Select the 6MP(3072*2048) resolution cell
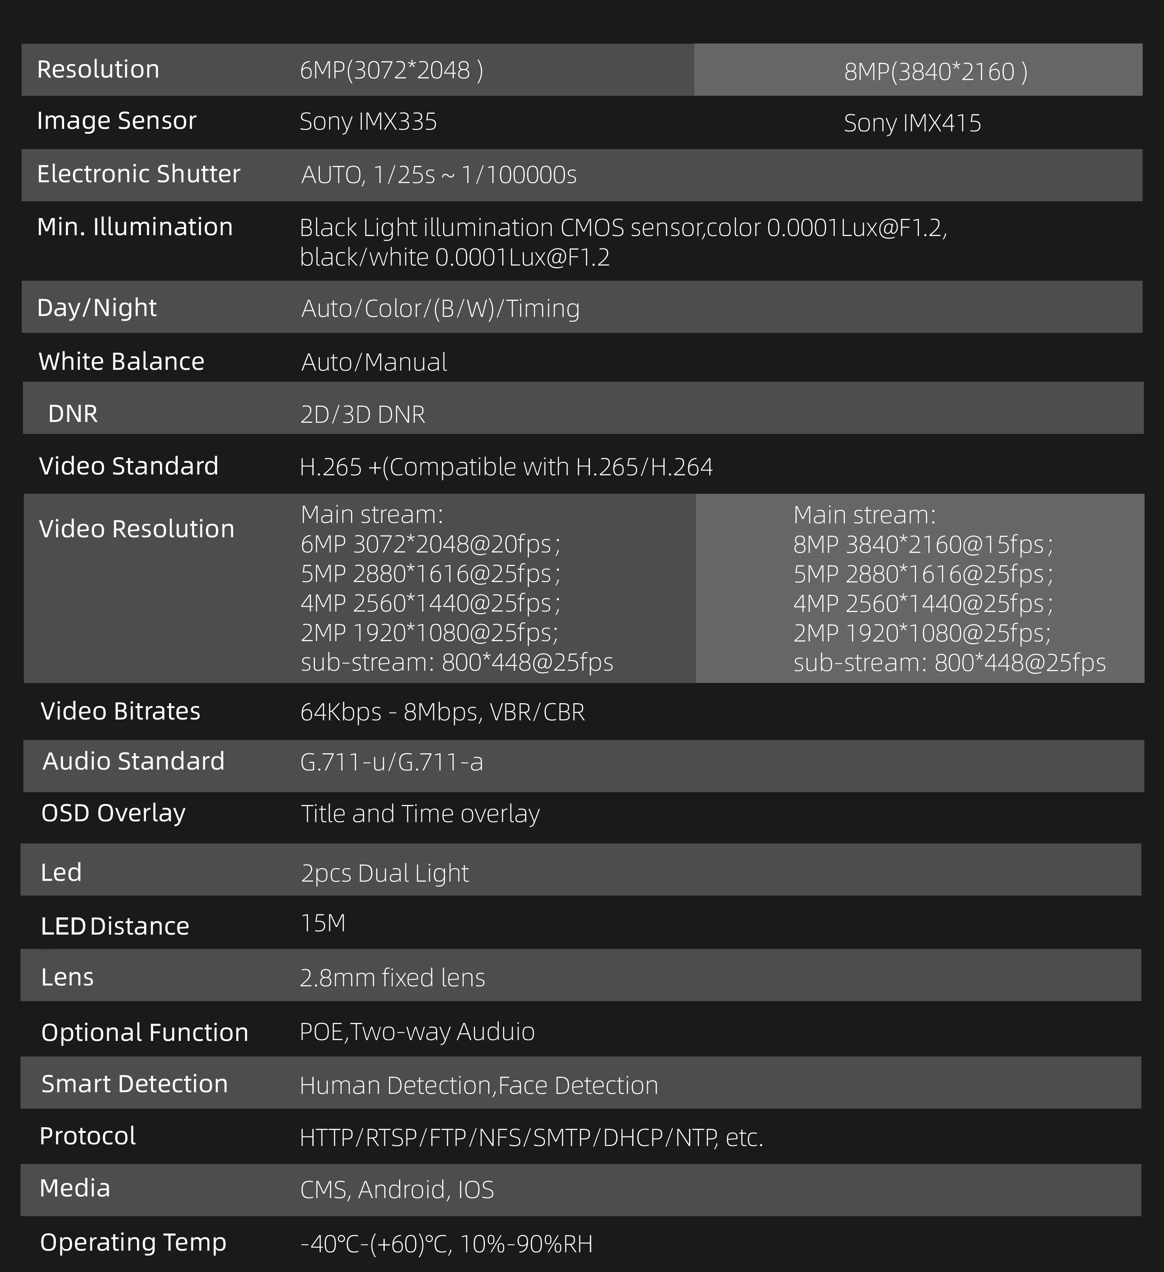Viewport: 1164px width, 1272px height. pyautogui.click(x=391, y=71)
